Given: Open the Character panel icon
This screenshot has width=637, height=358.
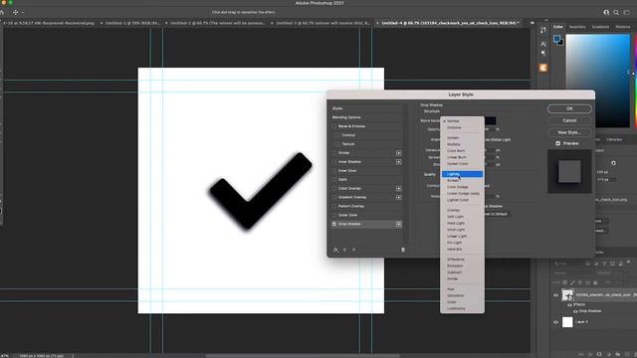Looking at the screenshot, I should pyautogui.click(x=543, y=44).
